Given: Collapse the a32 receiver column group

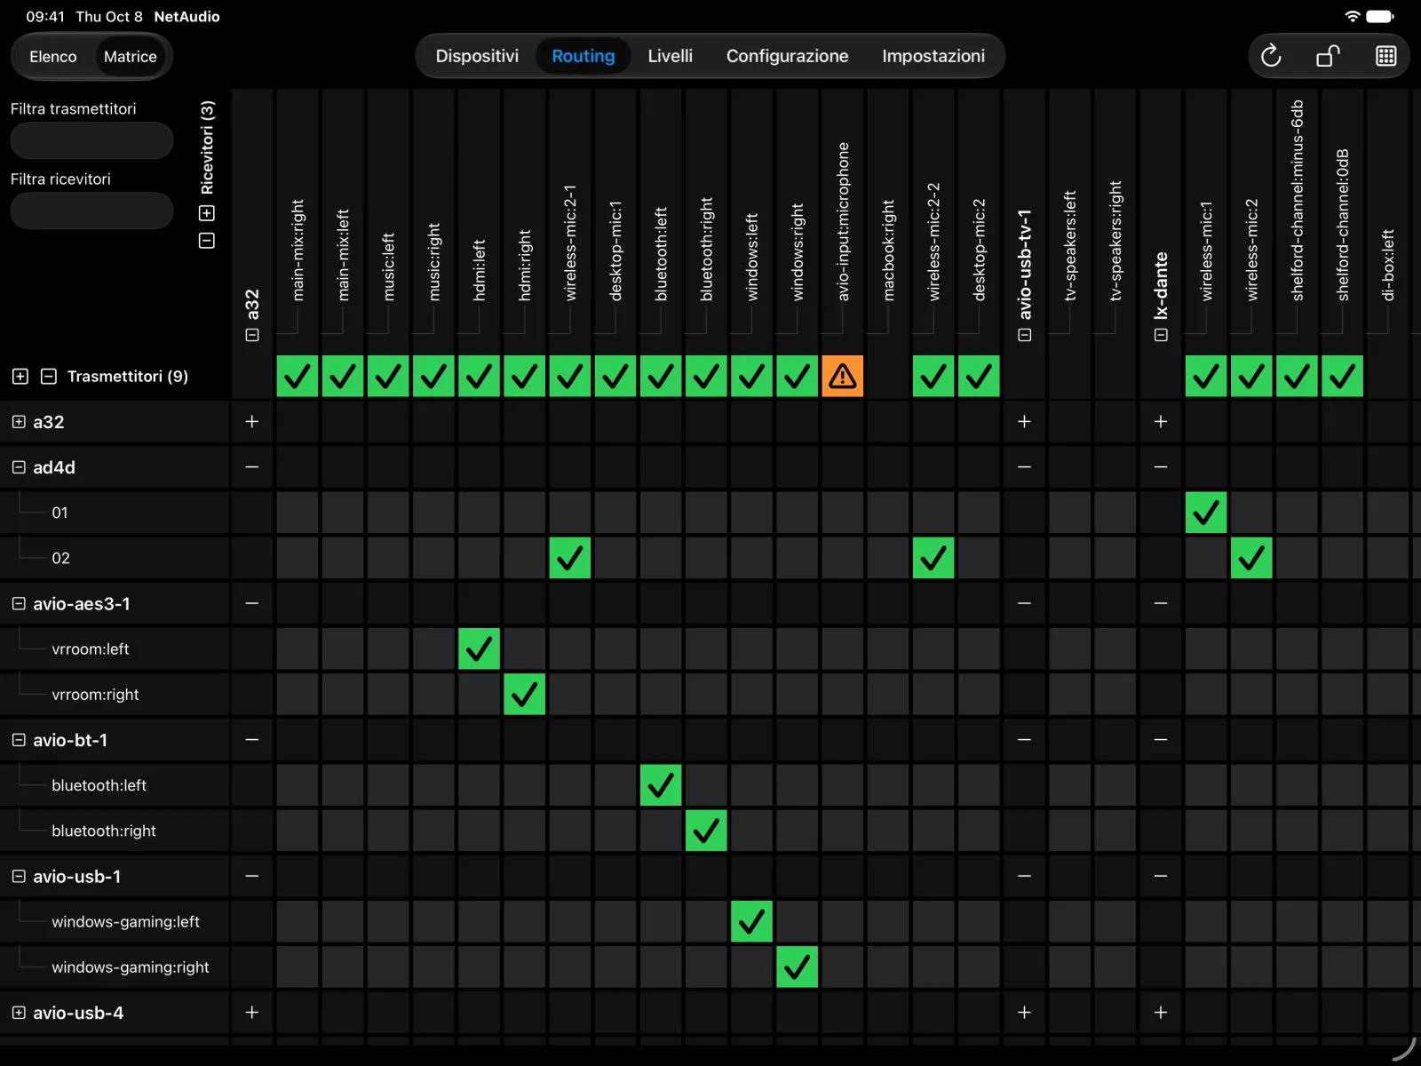Looking at the screenshot, I should (x=252, y=335).
